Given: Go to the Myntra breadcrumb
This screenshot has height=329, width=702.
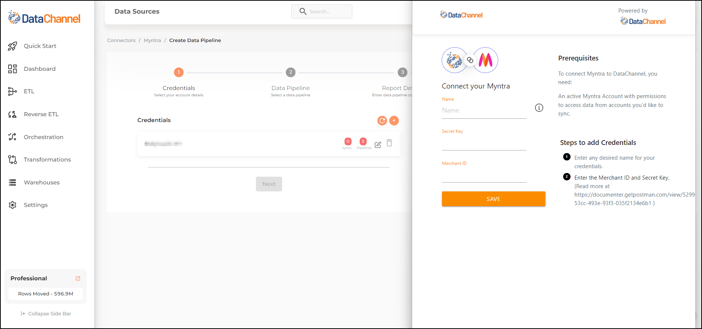Looking at the screenshot, I should coord(152,41).
